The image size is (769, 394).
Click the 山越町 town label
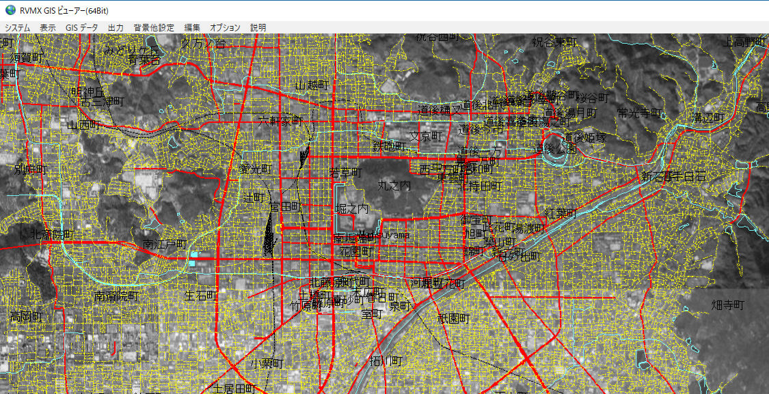tap(312, 85)
